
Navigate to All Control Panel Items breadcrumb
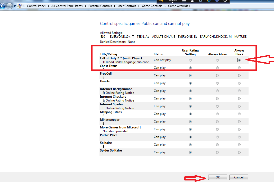click(67, 6)
